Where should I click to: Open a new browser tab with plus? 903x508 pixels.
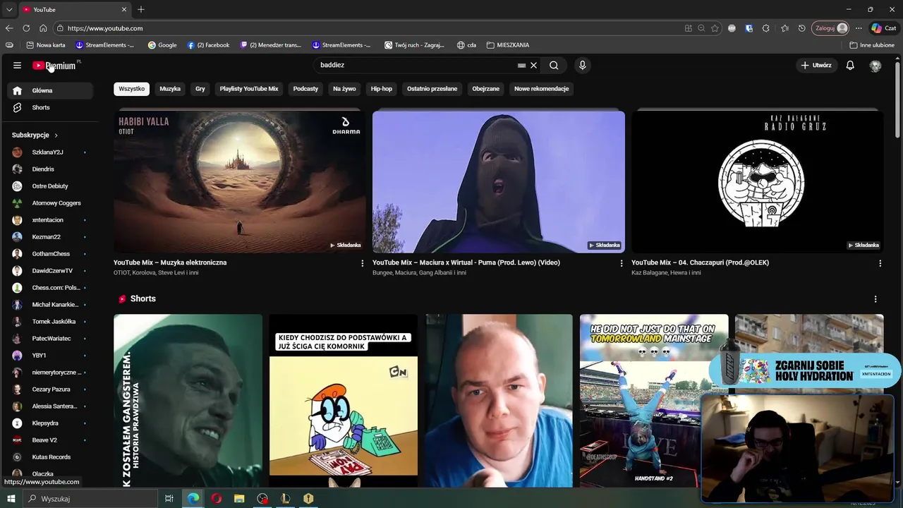pos(141,9)
